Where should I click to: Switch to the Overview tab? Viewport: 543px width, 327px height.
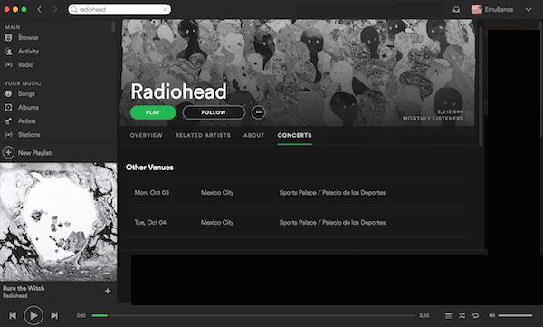[x=146, y=135]
